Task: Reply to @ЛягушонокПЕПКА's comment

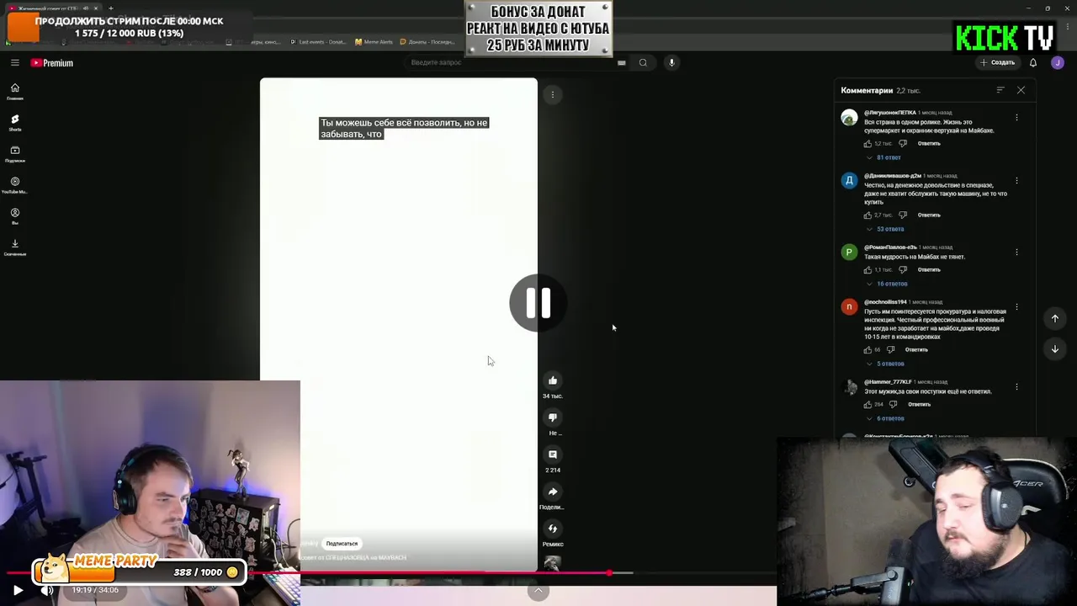Action: click(x=929, y=144)
